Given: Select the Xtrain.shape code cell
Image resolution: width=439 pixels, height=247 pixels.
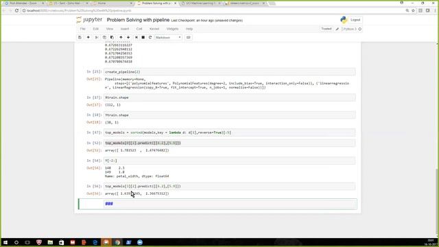Looking at the screenshot, I should 230,97.
